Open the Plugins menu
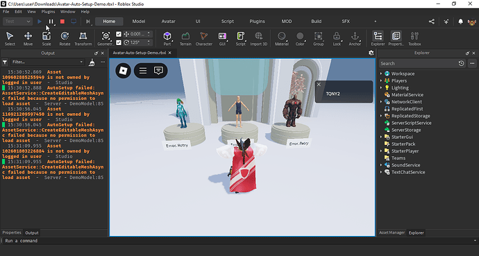This screenshot has height=256, width=479. click(48, 12)
